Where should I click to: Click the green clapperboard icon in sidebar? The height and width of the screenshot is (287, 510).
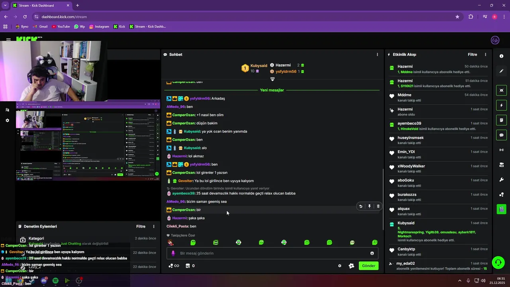click(x=501, y=209)
